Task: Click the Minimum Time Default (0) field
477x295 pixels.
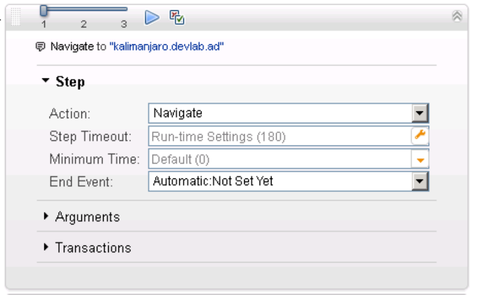Action: click(x=279, y=159)
